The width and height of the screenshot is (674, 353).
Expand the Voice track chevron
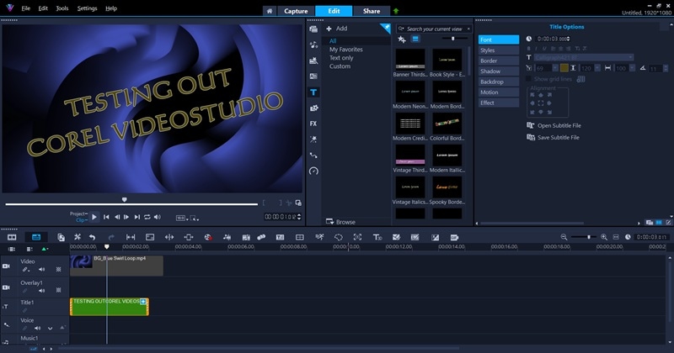click(x=51, y=328)
